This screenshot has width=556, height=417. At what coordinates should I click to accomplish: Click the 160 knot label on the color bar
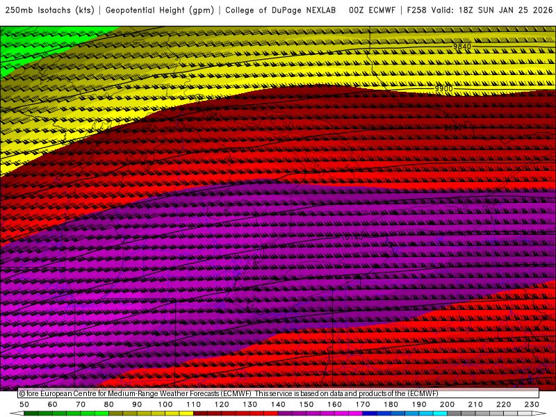pyautogui.click(x=335, y=404)
